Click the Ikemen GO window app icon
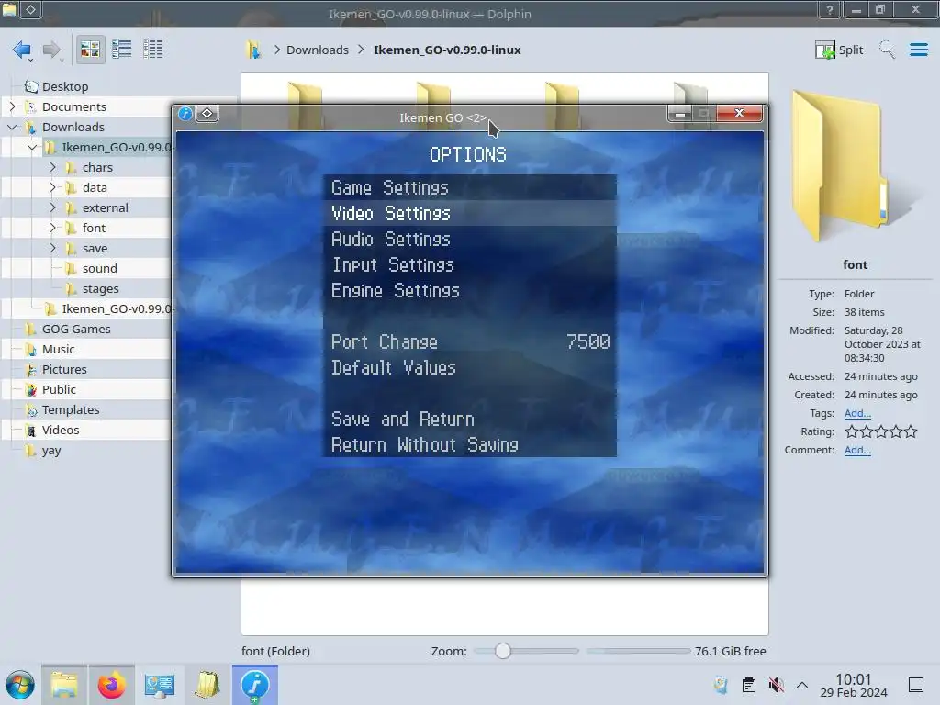This screenshot has width=940, height=705. point(185,113)
